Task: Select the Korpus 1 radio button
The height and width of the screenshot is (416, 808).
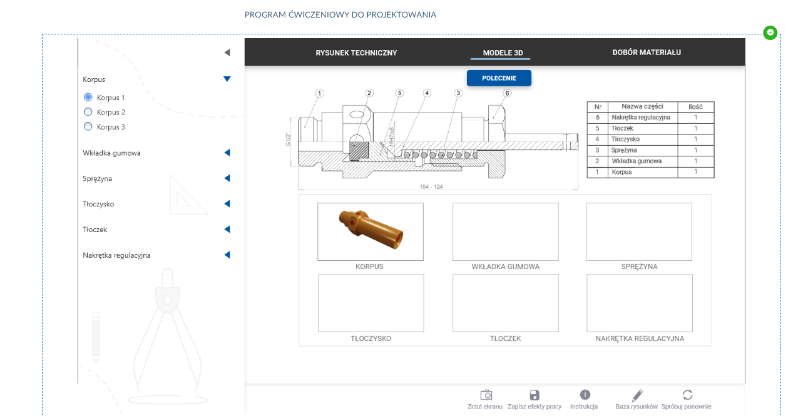Action: coord(88,98)
